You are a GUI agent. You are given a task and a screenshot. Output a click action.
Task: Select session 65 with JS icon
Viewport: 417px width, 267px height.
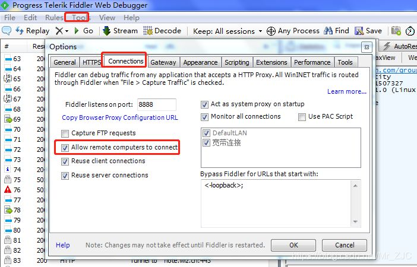coord(8,79)
